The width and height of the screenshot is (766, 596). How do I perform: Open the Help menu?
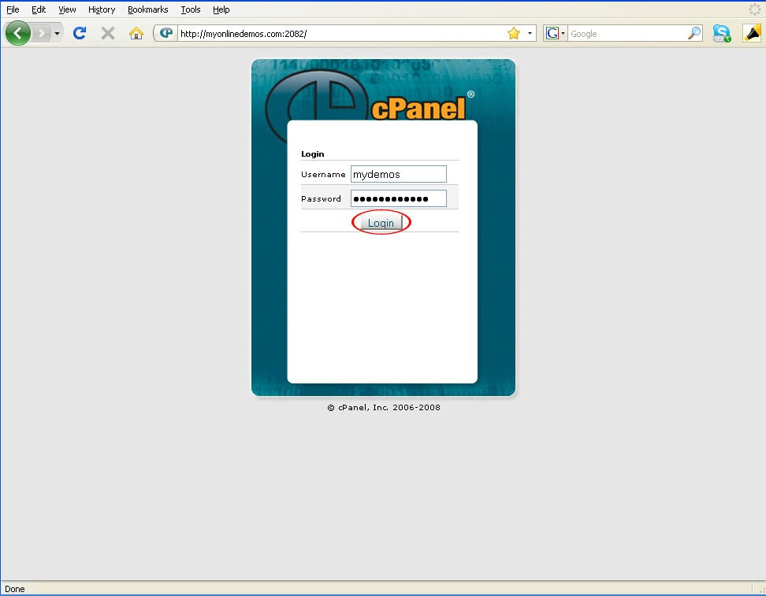tap(221, 9)
